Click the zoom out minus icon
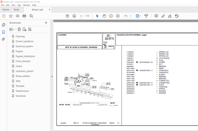The width and height of the screenshot is (198, 131). tap(111, 16)
